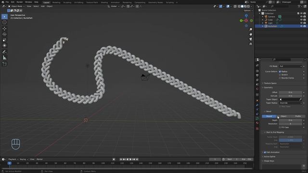Activate the Move tool
The height and width of the screenshot is (173, 308).
pyautogui.click(x=4, y=29)
